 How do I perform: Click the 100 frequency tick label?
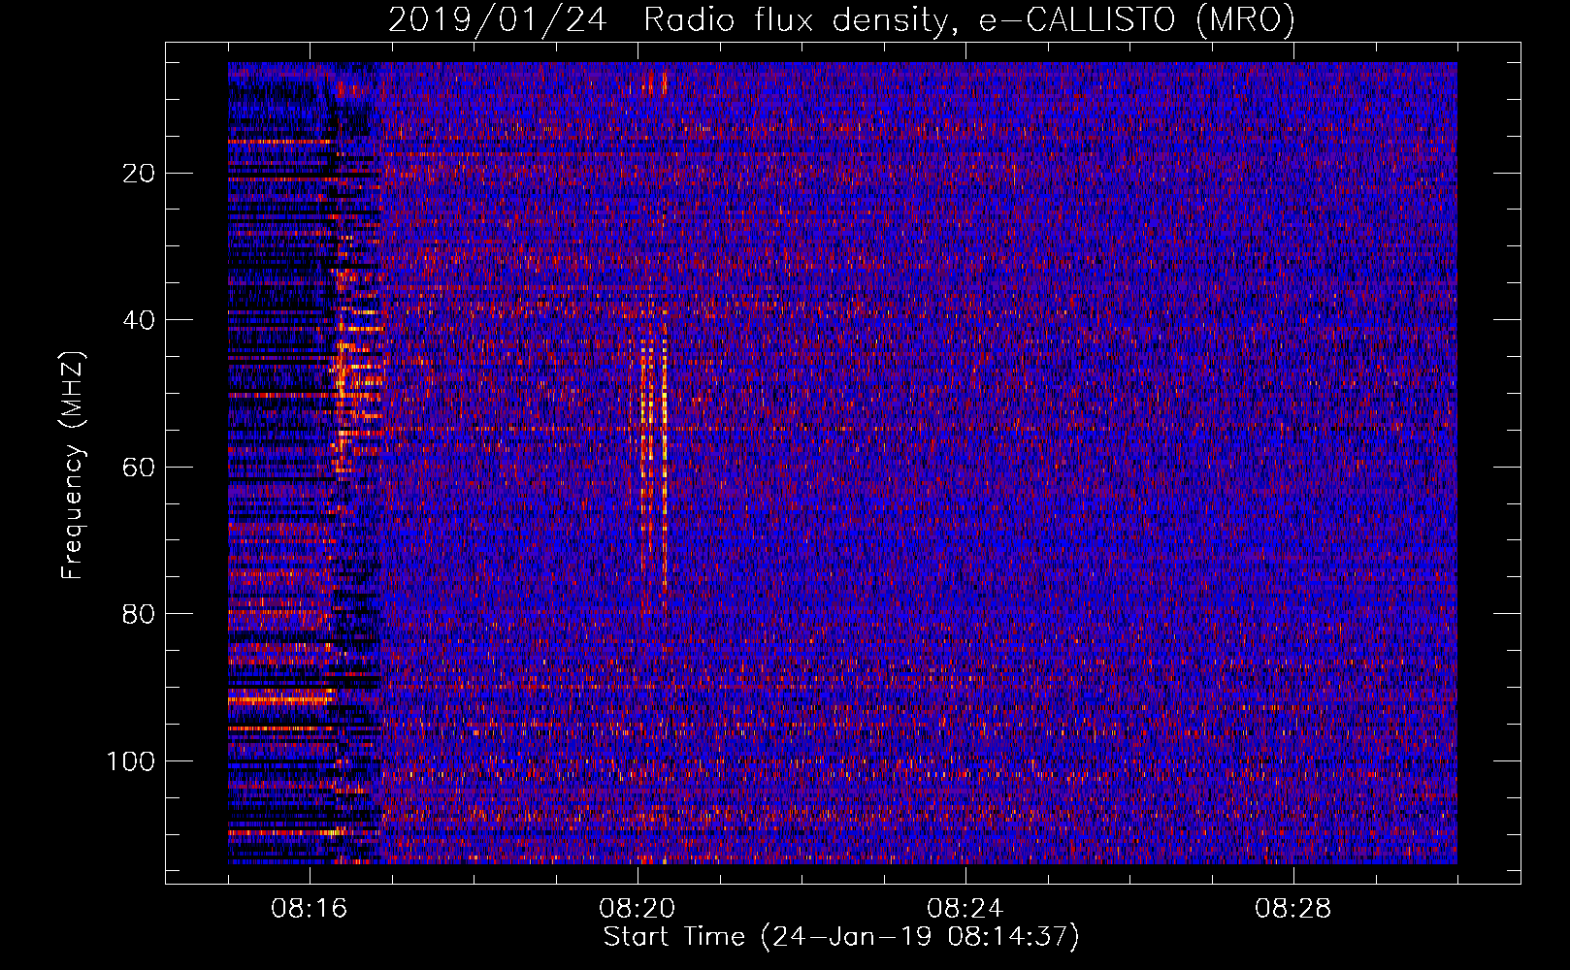(131, 761)
